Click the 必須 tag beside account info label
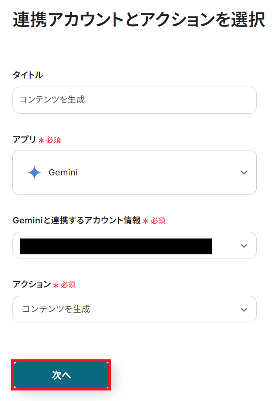278x401 pixels. [x=158, y=221]
